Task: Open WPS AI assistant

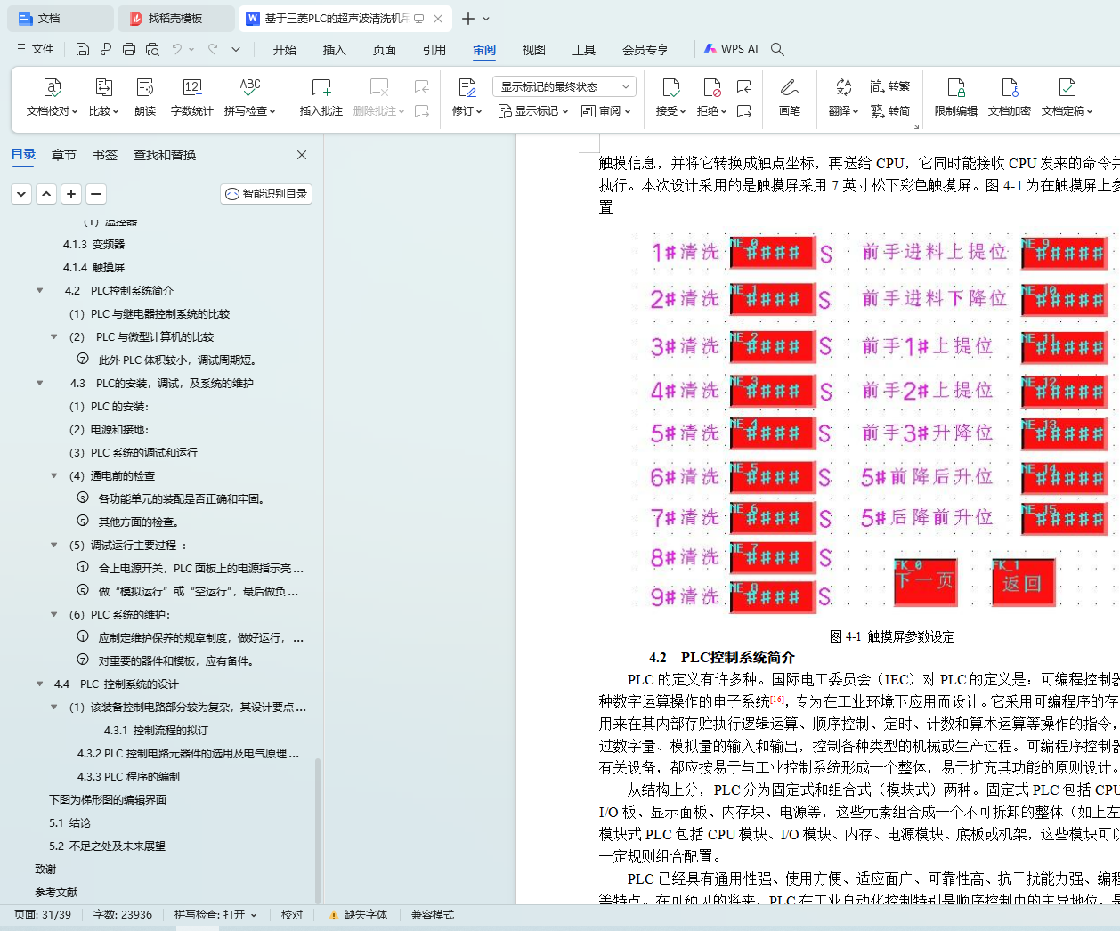Action: click(x=731, y=49)
